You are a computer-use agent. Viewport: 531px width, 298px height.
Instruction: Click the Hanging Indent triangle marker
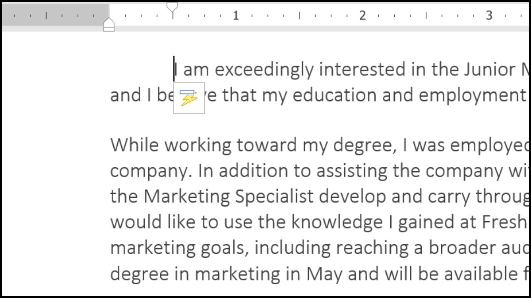click(x=109, y=21)
